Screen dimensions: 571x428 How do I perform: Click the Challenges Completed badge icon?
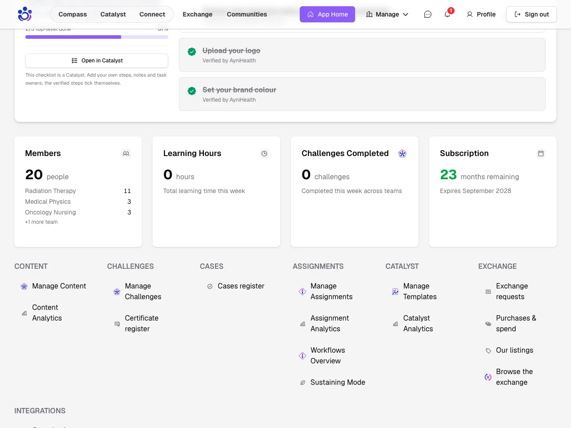[402, 153]
